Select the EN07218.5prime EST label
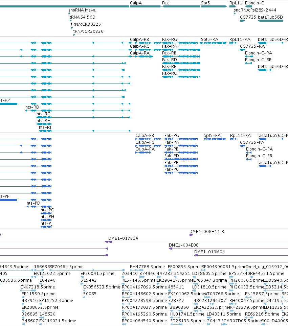The width and height of the screenshot is (288, 326). (38, 287)
